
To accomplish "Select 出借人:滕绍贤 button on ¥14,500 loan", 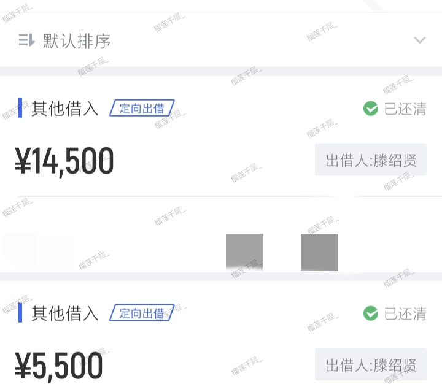I will click(x=371, y=159).
